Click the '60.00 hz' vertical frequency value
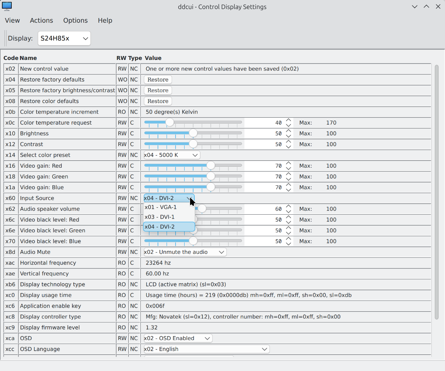445x371 pixels. point(157,274)
